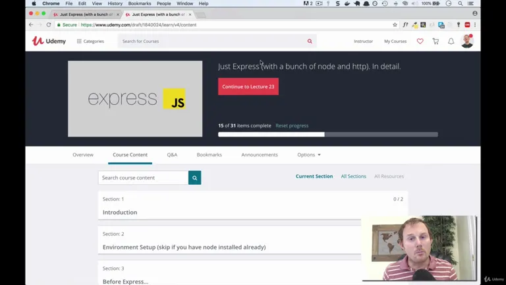Click the red course search magnifier icon

310,42
